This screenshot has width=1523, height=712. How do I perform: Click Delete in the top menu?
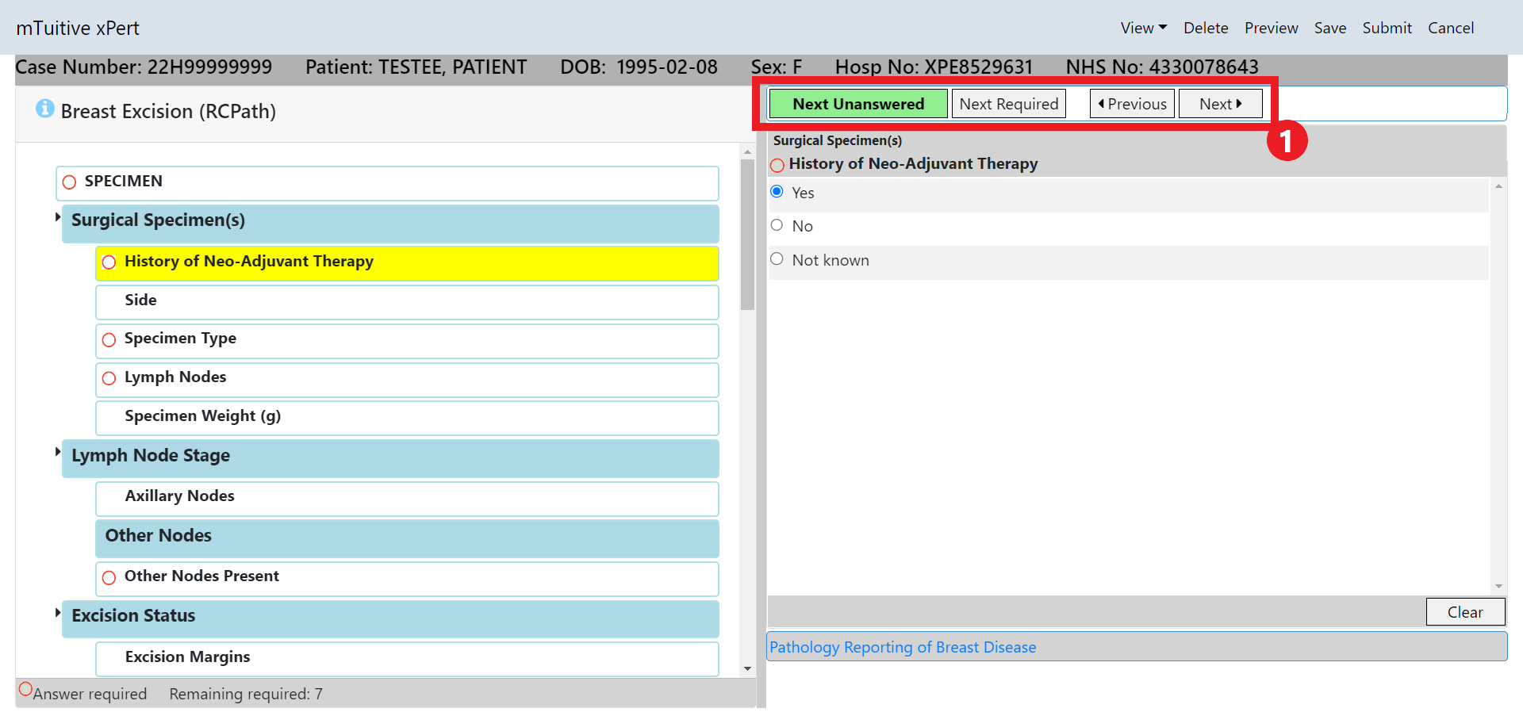click(x=1206, y=28)
